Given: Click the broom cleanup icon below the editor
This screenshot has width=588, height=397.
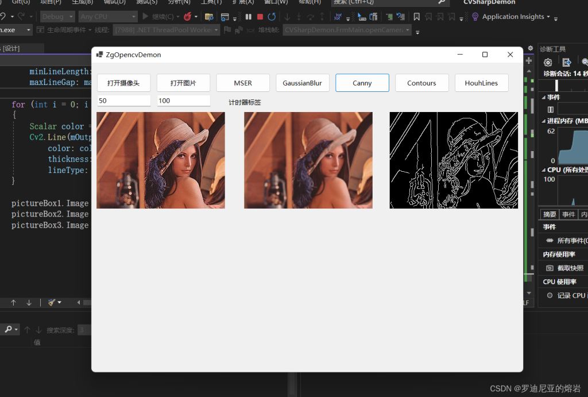Looking at the screenshot, I should click(x=52, y=302).
